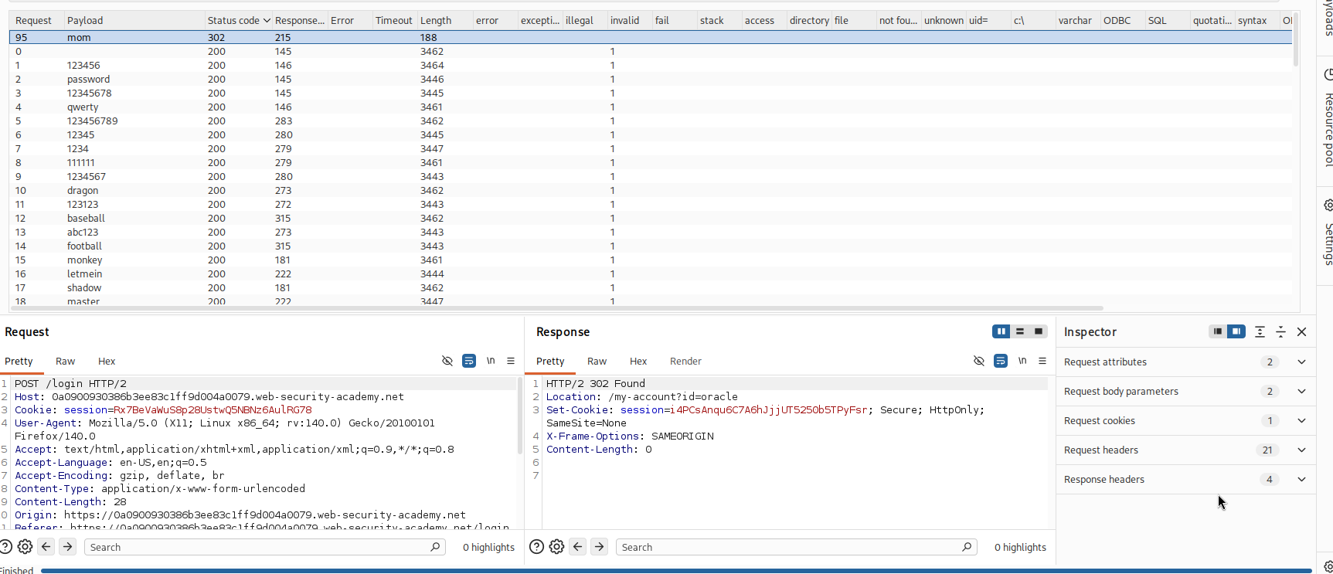The height and width of the screenshot is (574, 1333).
Task: Toggle show non-printable \n in Response panel
Action: coord(1022,361)
